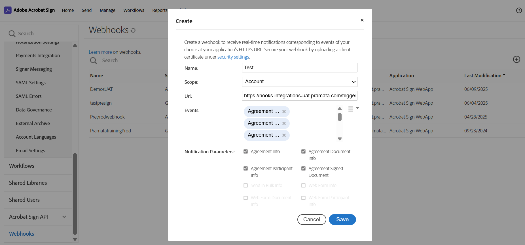
Task: Click the sidebar scroll up arrow
Action: coord(75,45)
